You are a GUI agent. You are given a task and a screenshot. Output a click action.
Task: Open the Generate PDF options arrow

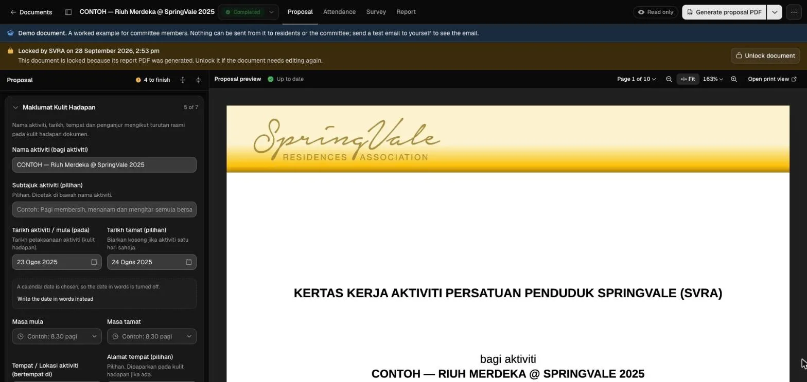click(774, 12)
